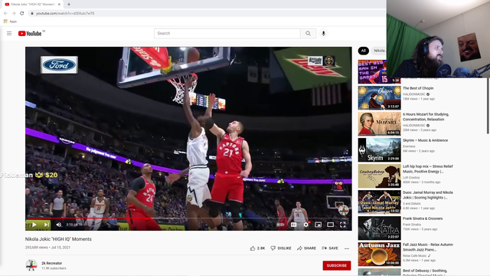
Task: Open the Apps bookmarks shortcut
Action: tap(10, 21)
